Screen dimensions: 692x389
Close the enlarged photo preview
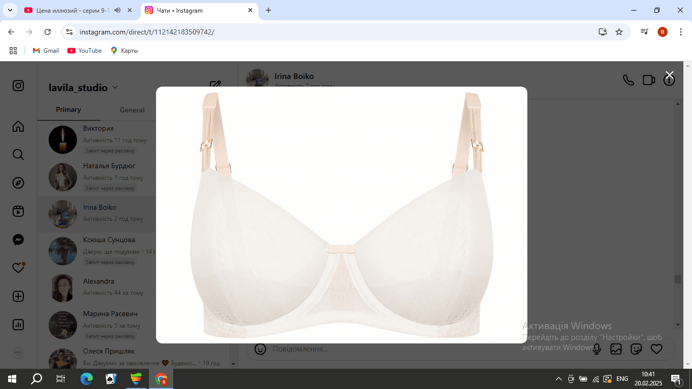pos(669,75)
